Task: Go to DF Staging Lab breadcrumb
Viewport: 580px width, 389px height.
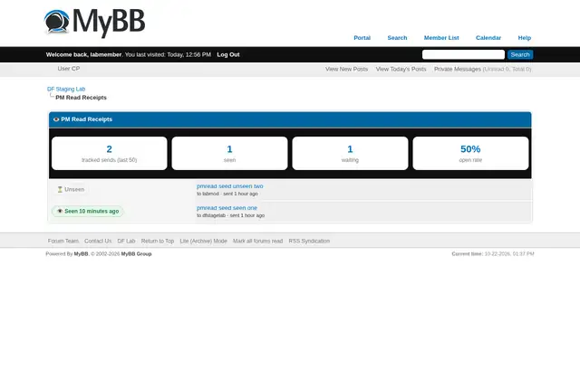Action: pyautogui.click(x=66, y=89)
